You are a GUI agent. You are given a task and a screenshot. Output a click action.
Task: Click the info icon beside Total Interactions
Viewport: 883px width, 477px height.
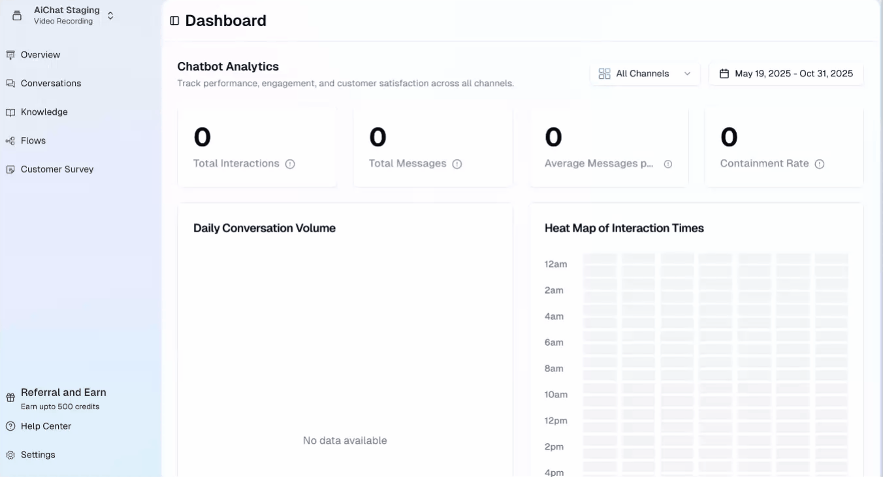click(290, 164)
